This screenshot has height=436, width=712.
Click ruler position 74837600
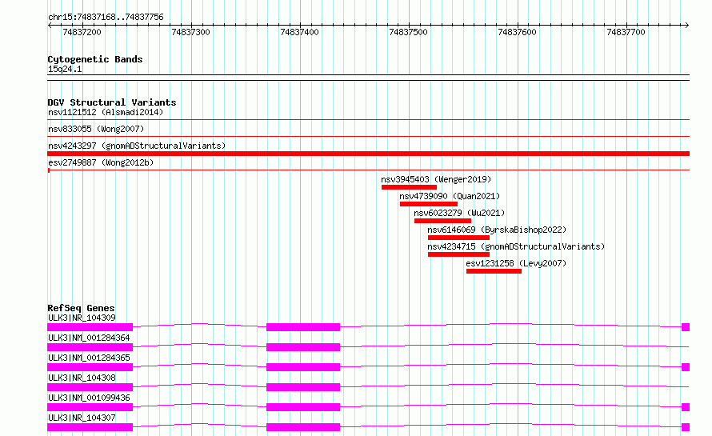pos(517,32)
